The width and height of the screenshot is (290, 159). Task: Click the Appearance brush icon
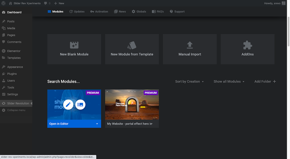[x=3, y=67]
